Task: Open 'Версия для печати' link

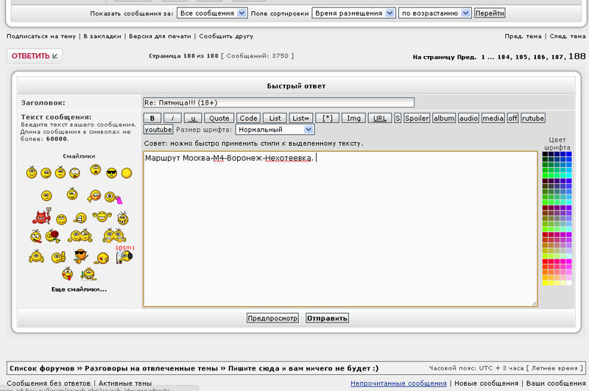Action: click(160, 36)
